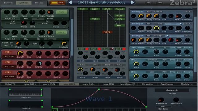
Task: Click the VCF1 Res knob
Action: point(29,53)
